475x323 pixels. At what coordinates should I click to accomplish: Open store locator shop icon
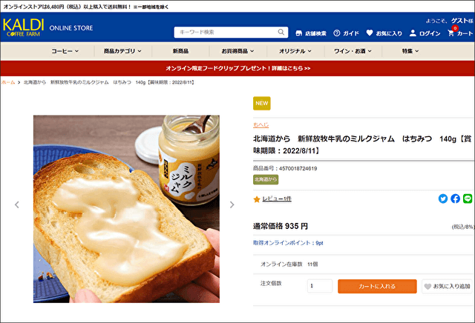(x=298, y=33)
